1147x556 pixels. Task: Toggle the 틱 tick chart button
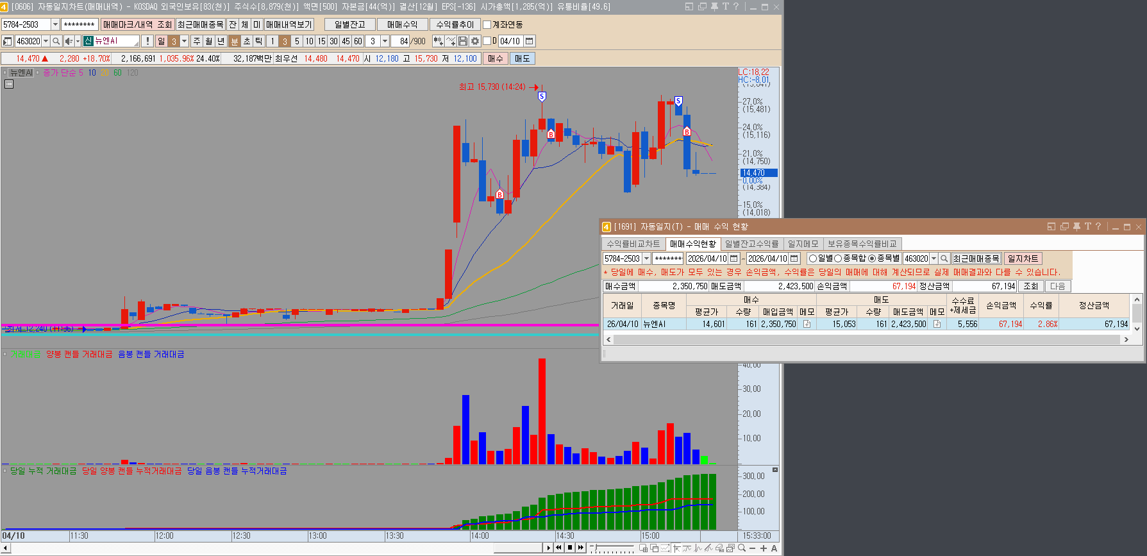click(x=258, y=41)
